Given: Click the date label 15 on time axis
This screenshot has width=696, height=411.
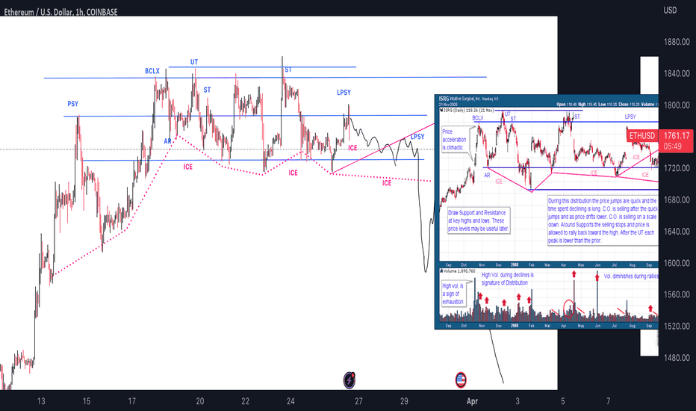Looking at the screenshot, I should click(86, 401).
